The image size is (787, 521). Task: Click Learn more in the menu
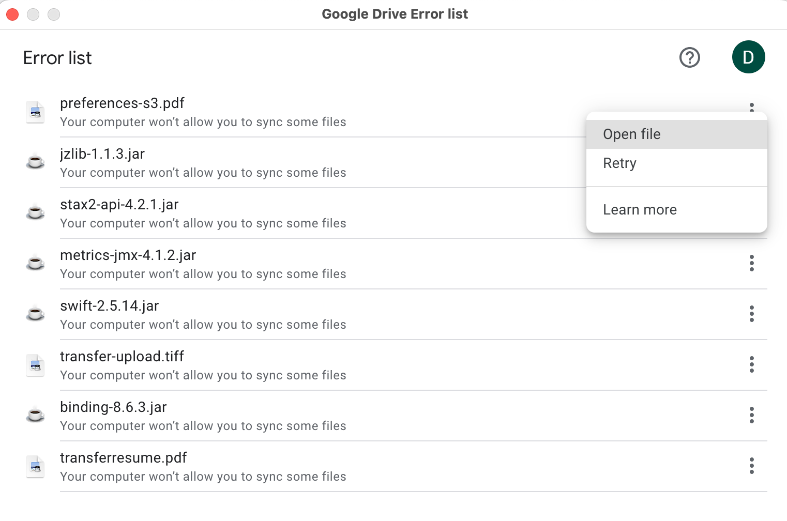640,210
